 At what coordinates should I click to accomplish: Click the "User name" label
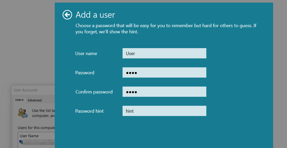(86, 54)
